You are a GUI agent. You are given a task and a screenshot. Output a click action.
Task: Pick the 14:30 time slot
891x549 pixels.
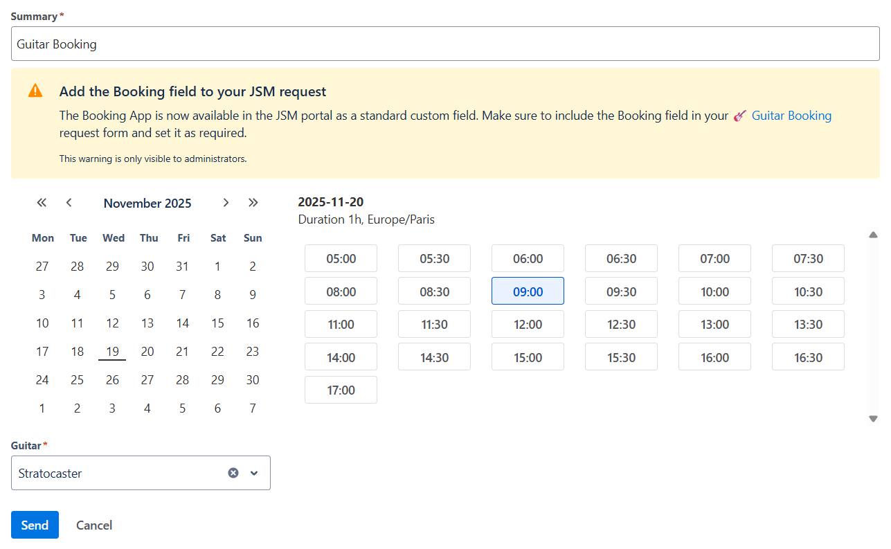pyautogui.click(x=434, y=357)
